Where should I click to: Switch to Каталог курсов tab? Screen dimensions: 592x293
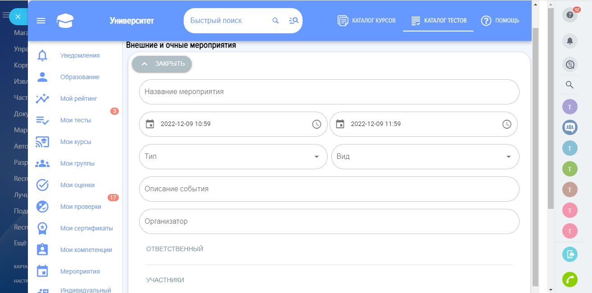pyautogui.click(x=367, y=21)
